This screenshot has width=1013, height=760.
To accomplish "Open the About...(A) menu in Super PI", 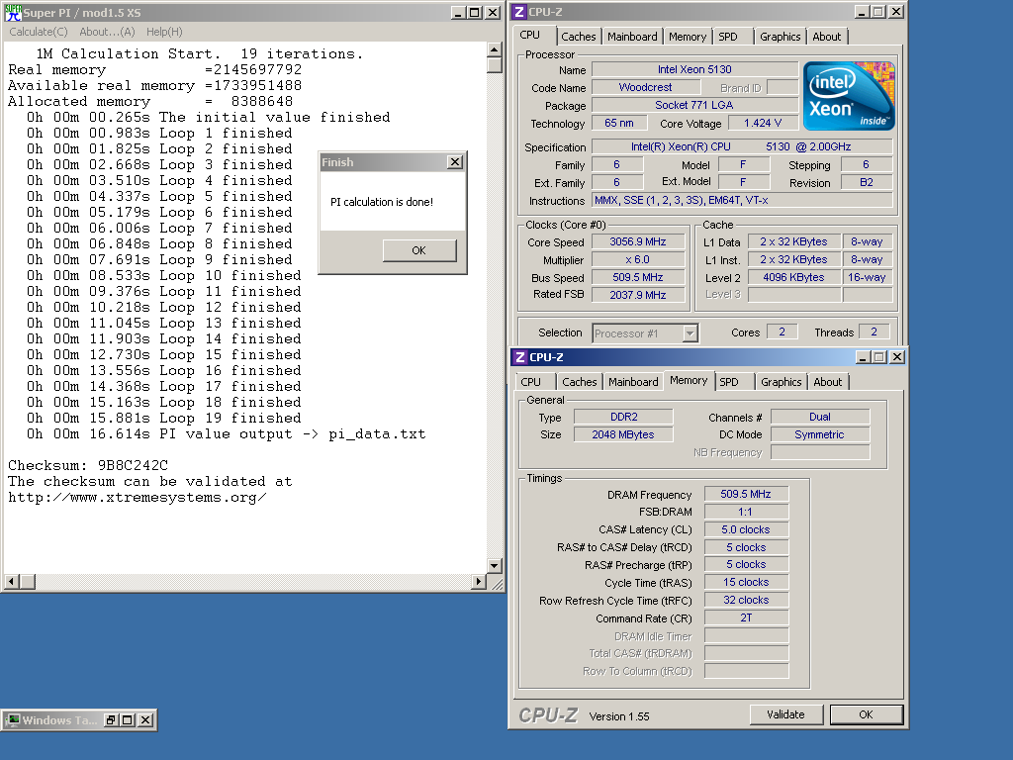I will pyautogui.click(x=107, y=32).
